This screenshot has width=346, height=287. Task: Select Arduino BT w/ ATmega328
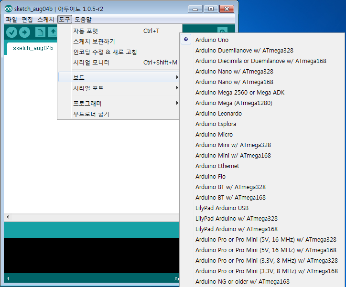tap(262, 187)
